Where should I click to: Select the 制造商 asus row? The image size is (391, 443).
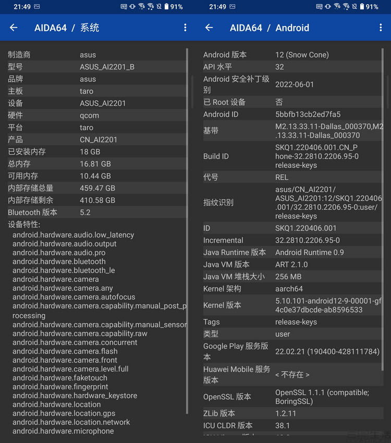[96, 55]
